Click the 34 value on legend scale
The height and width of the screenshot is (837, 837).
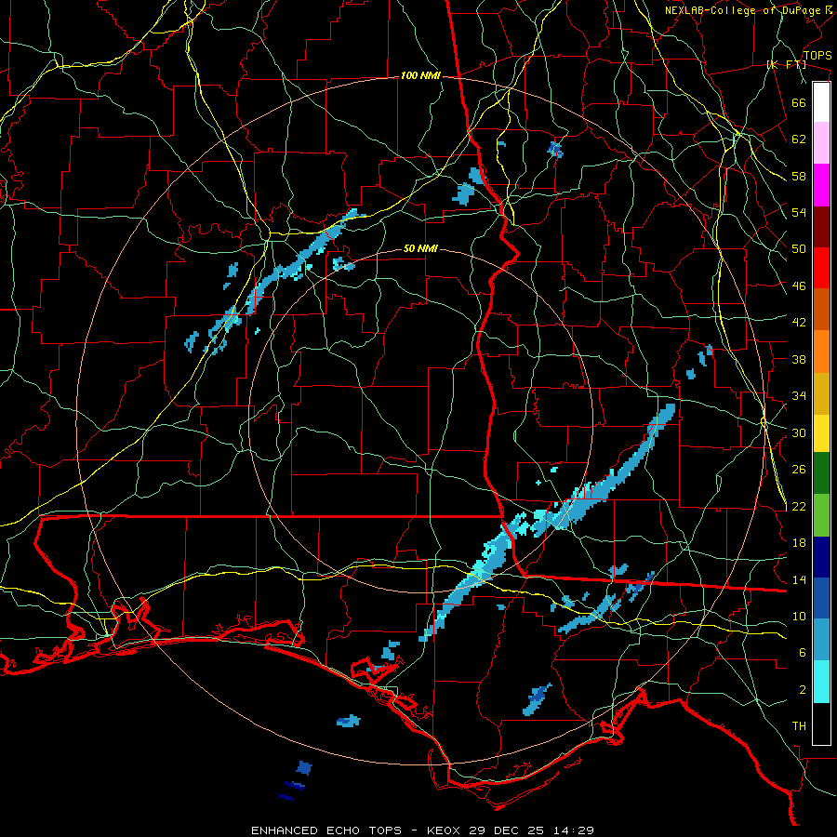coord(799,396)
